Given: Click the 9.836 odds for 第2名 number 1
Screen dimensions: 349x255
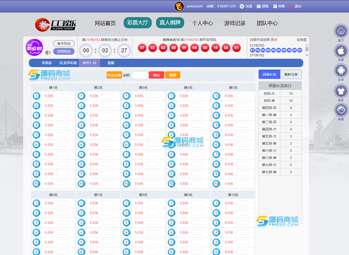Looking at the screenshot, I should [x=94, y=96].
